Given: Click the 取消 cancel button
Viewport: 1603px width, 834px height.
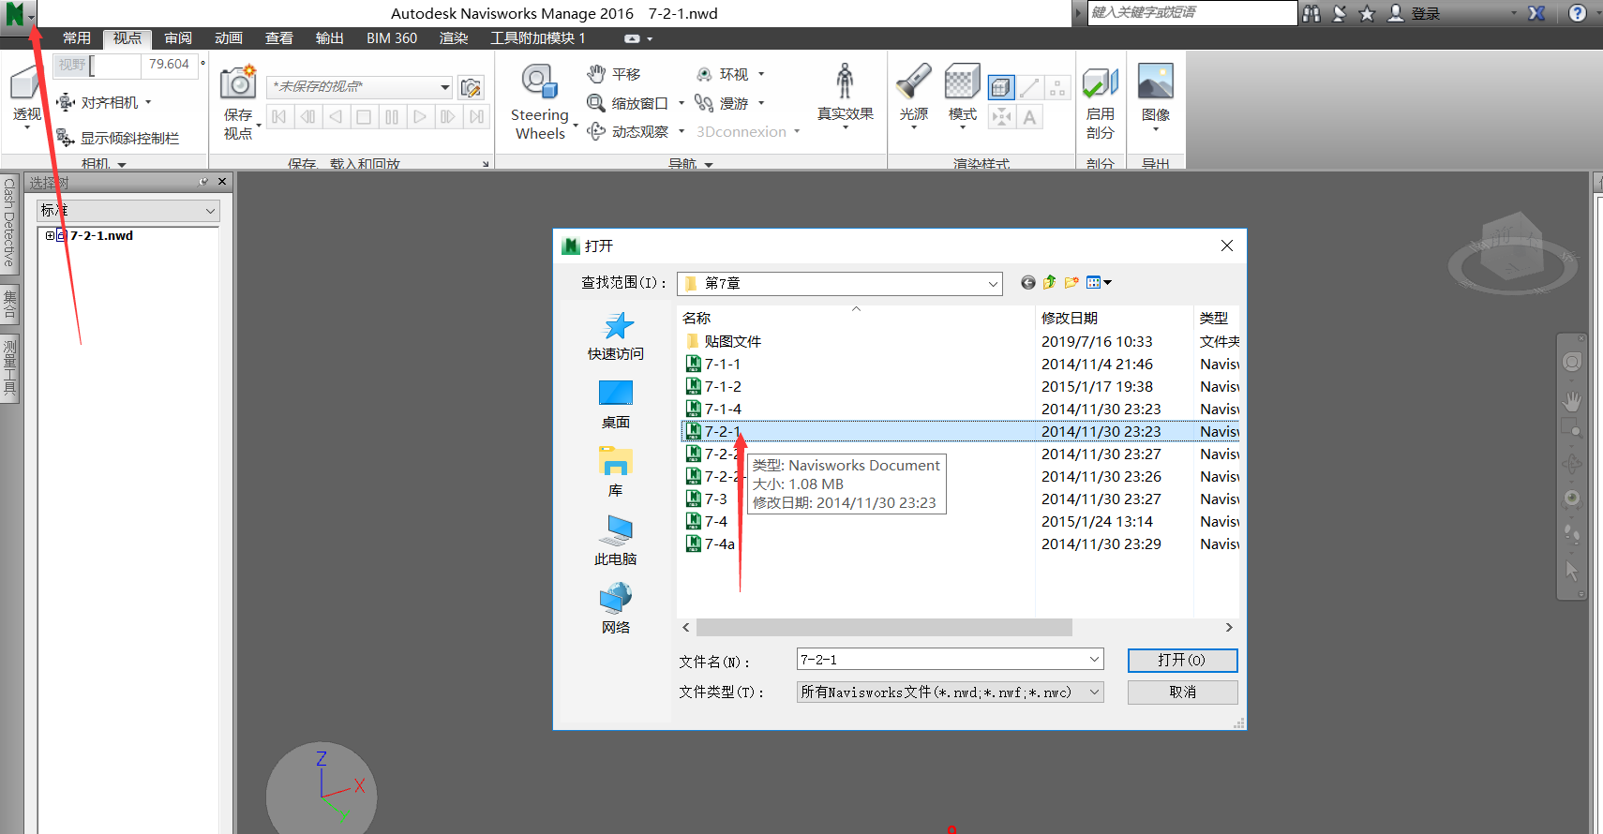Looking at the screenshot, I should pos(1182,693).
